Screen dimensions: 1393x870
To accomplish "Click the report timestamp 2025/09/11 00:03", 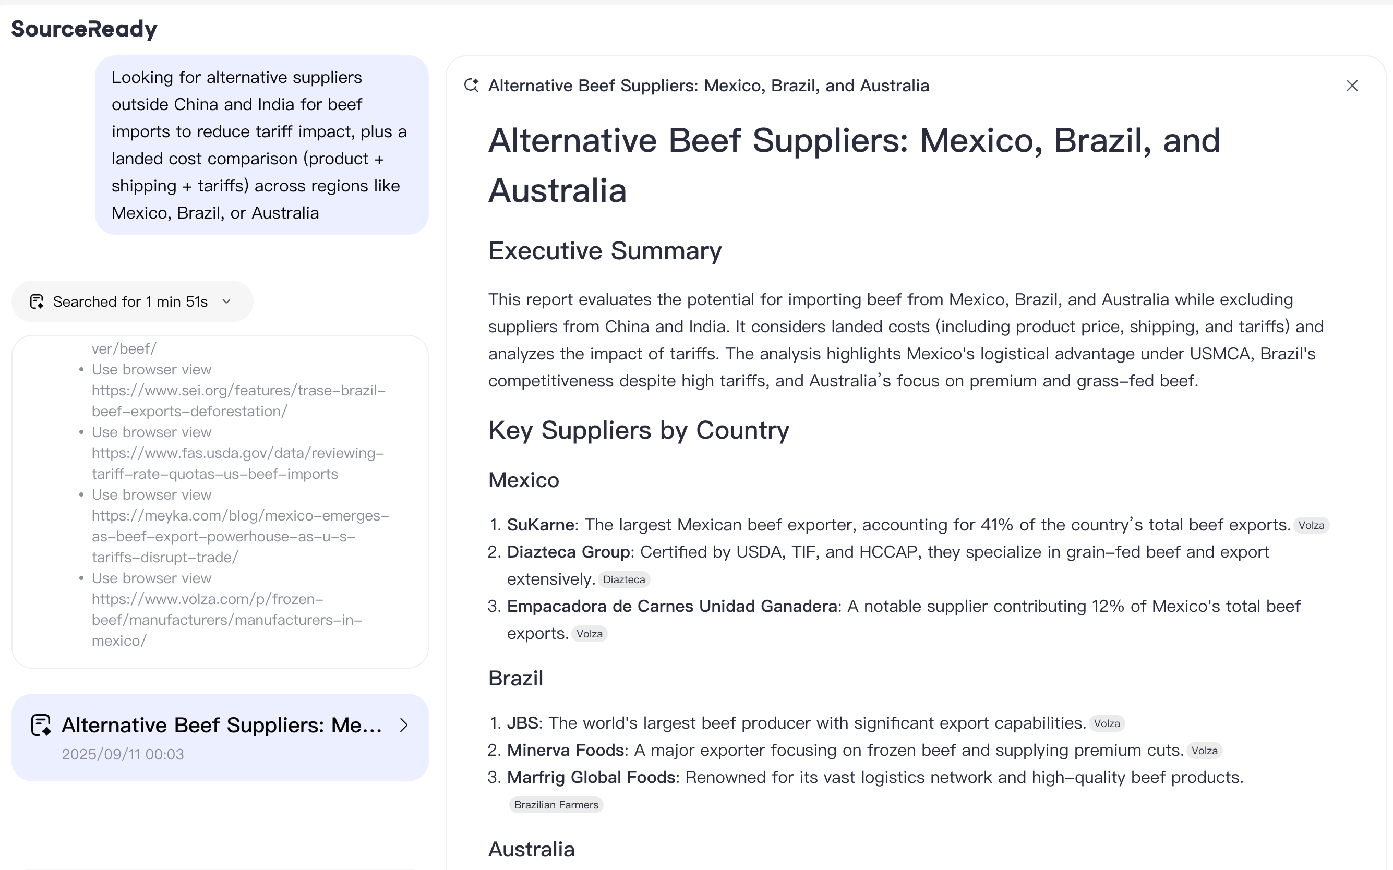I will pos(123,754).
